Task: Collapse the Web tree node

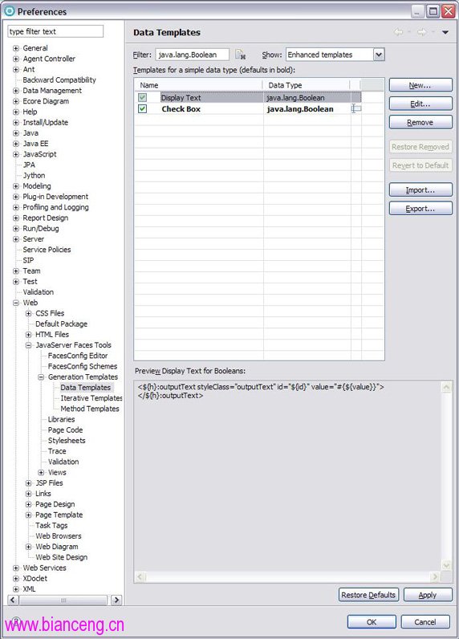Action: click(x=16, y=303)
